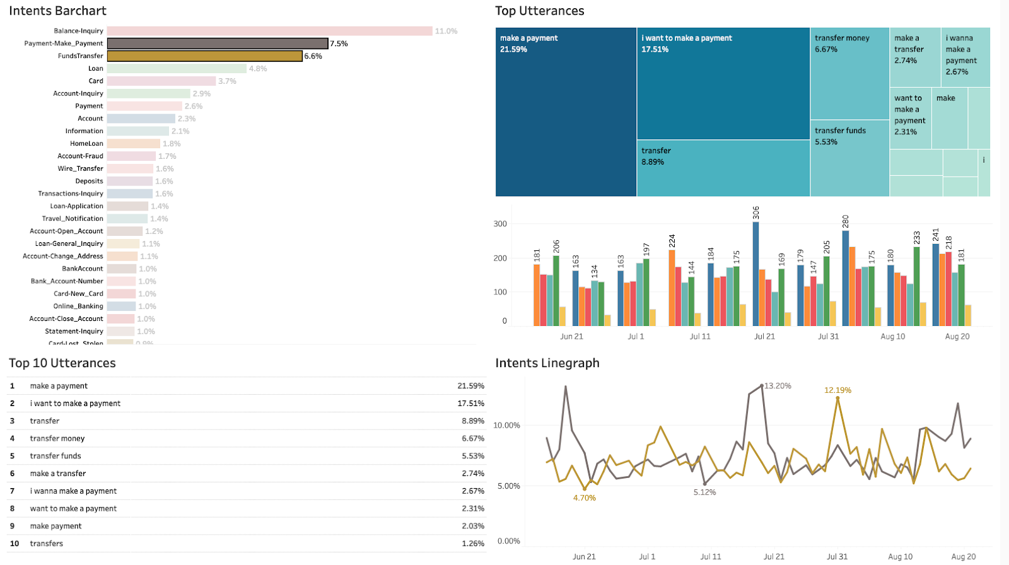Click the Loan bar showing 4.8%
This screenshot has width=1009, height=565.
177,69
